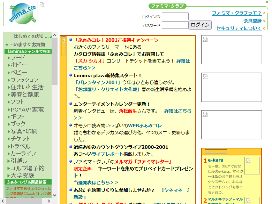
Task: Click the sidebar scroll up arrow
Action: tap(54, 35)
